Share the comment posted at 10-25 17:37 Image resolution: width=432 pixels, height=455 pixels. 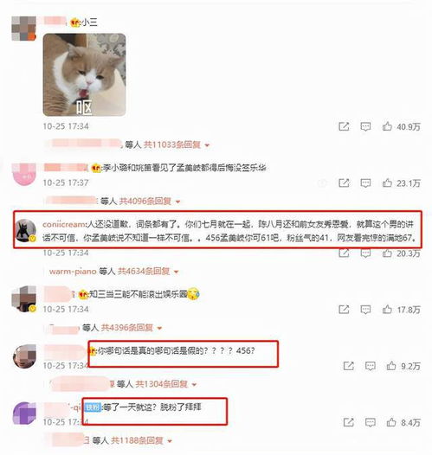point(344,183)
